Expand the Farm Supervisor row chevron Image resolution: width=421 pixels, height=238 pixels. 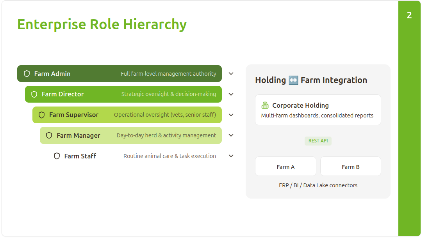pyautogui.click(x=231, y=115)
